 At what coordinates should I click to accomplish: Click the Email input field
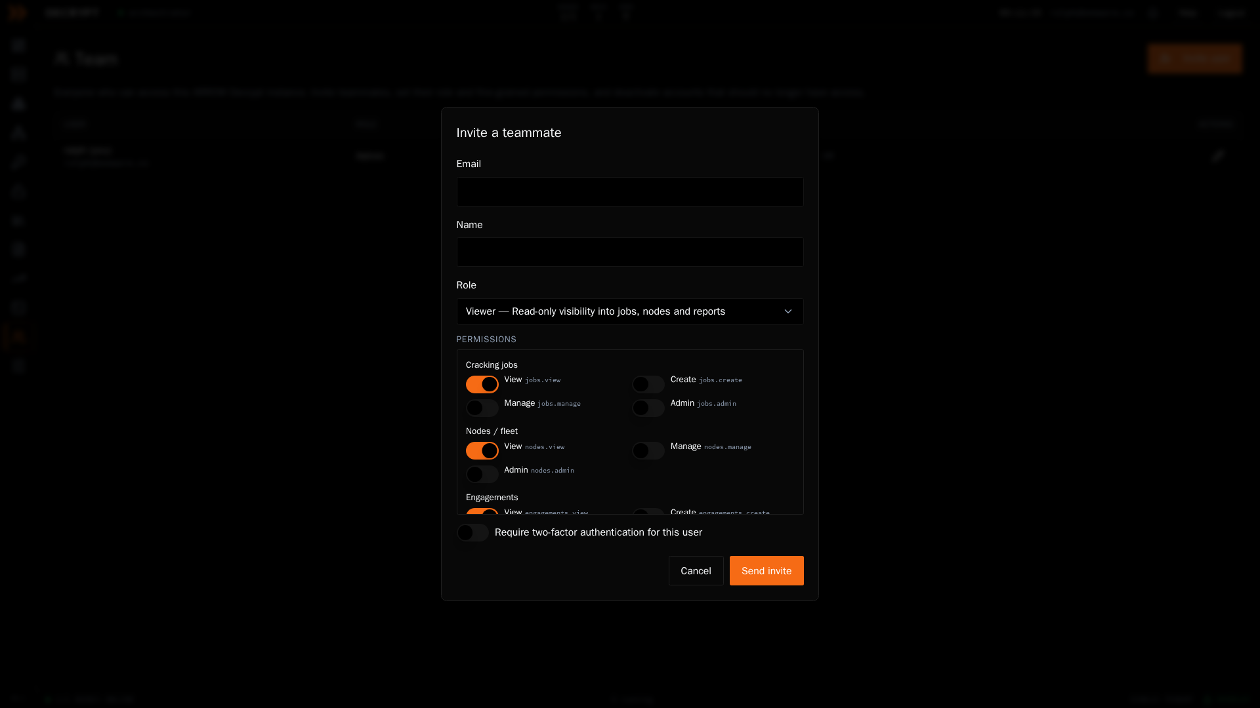click(630, 191)
